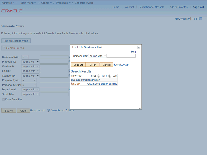Open Proposal Type operator dropdown

click(29, 80)
